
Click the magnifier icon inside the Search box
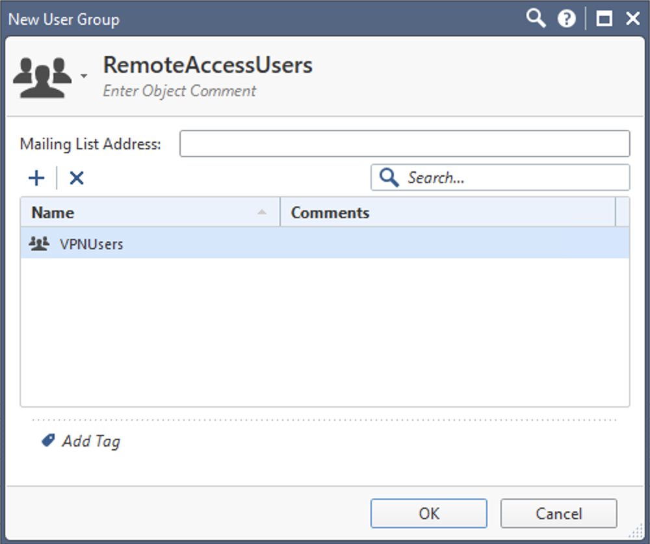coord(389,177)
